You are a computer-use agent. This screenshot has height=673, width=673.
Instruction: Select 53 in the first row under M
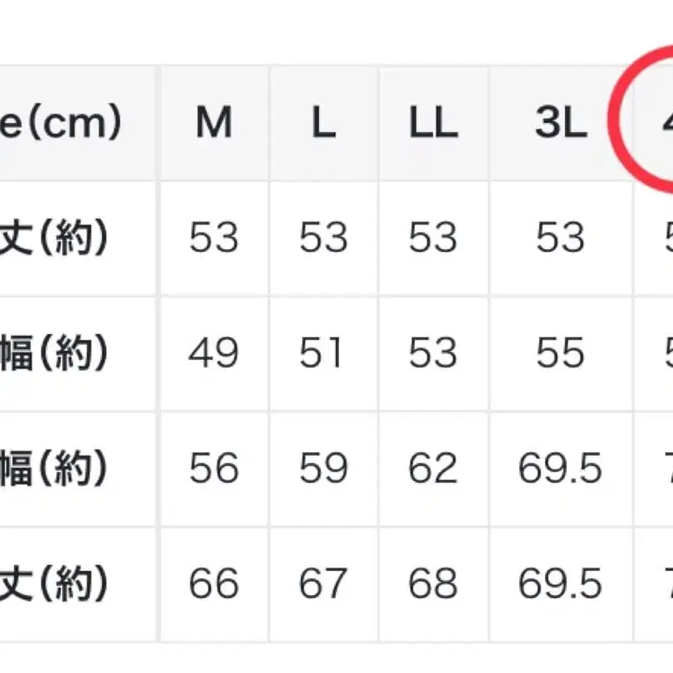coord(214,239)
